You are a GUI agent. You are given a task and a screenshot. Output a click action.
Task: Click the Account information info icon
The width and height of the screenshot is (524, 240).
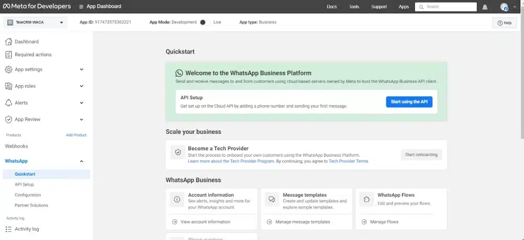coord(177,199)
